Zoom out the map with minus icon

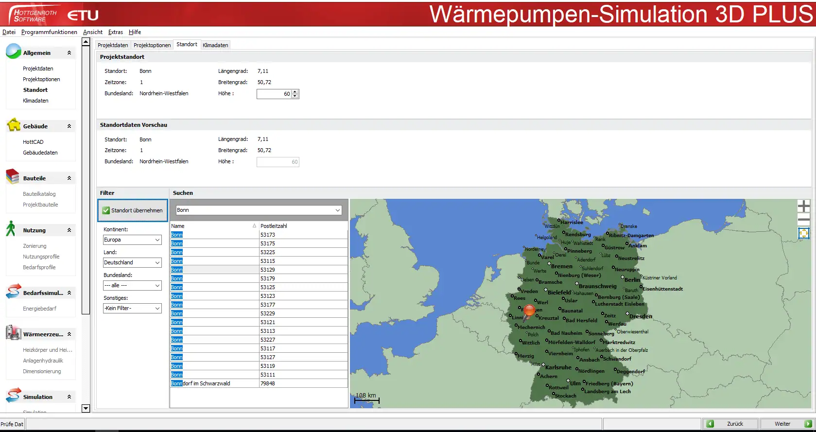[x=803, y=220]
